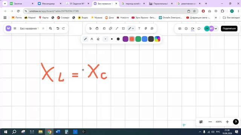Open the rainbow custom color picker
Screen dimensions: 241x135
tap(157, 39)
